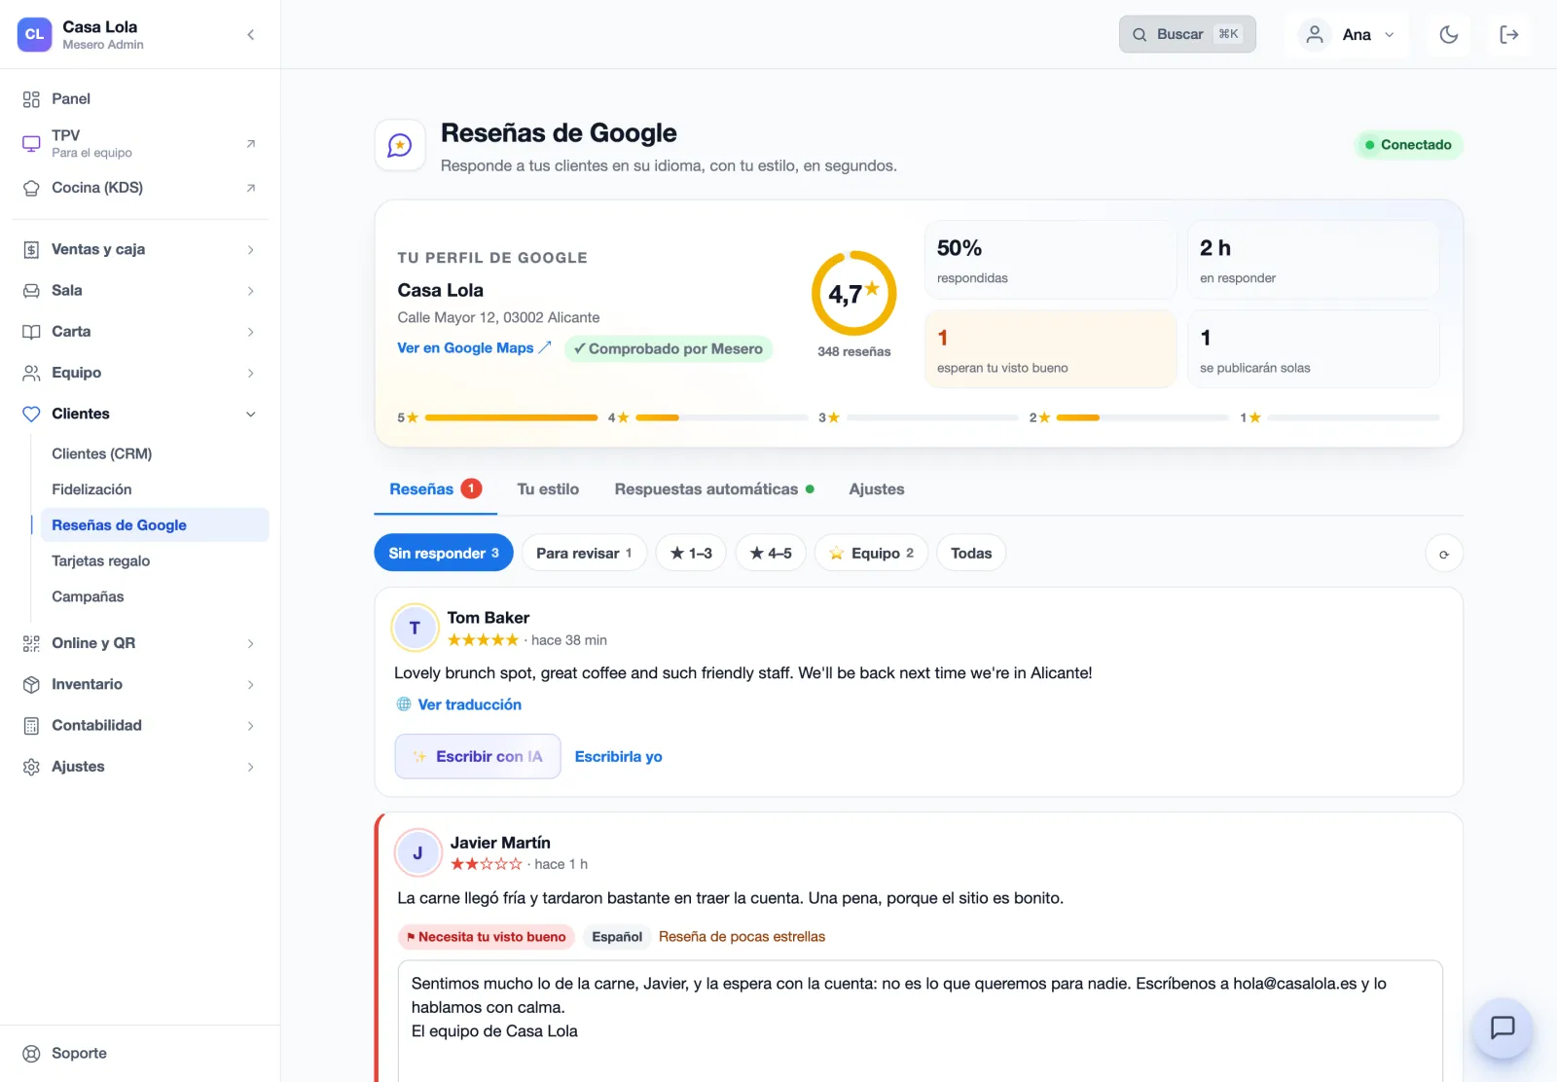Collapse the Clientes section
1557x1082 pixels.
tap(140, 414)
